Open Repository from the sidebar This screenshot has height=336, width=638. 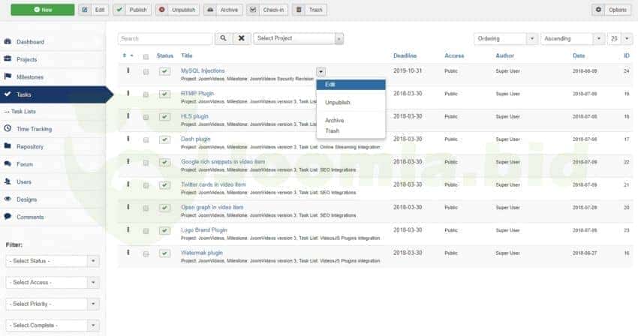click(x=30, y=147)
